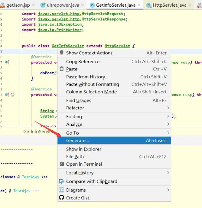Click the clipboard icon next to Paste
The image size is (202, 208).
tap(62, 69)
